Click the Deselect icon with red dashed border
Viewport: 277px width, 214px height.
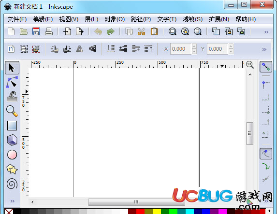click(36, 49)
